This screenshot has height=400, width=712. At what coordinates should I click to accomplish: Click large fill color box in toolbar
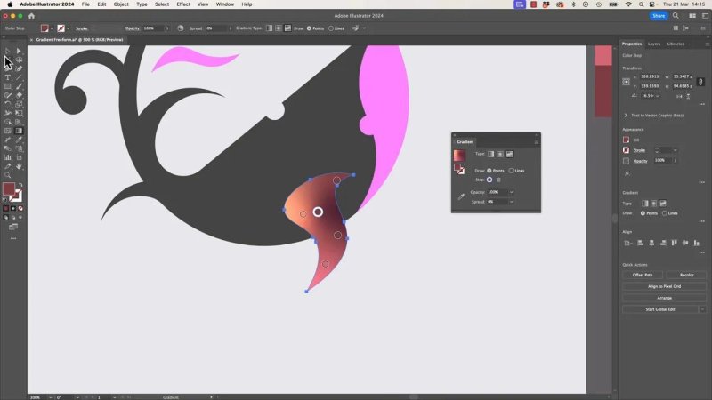click(8, 188)
